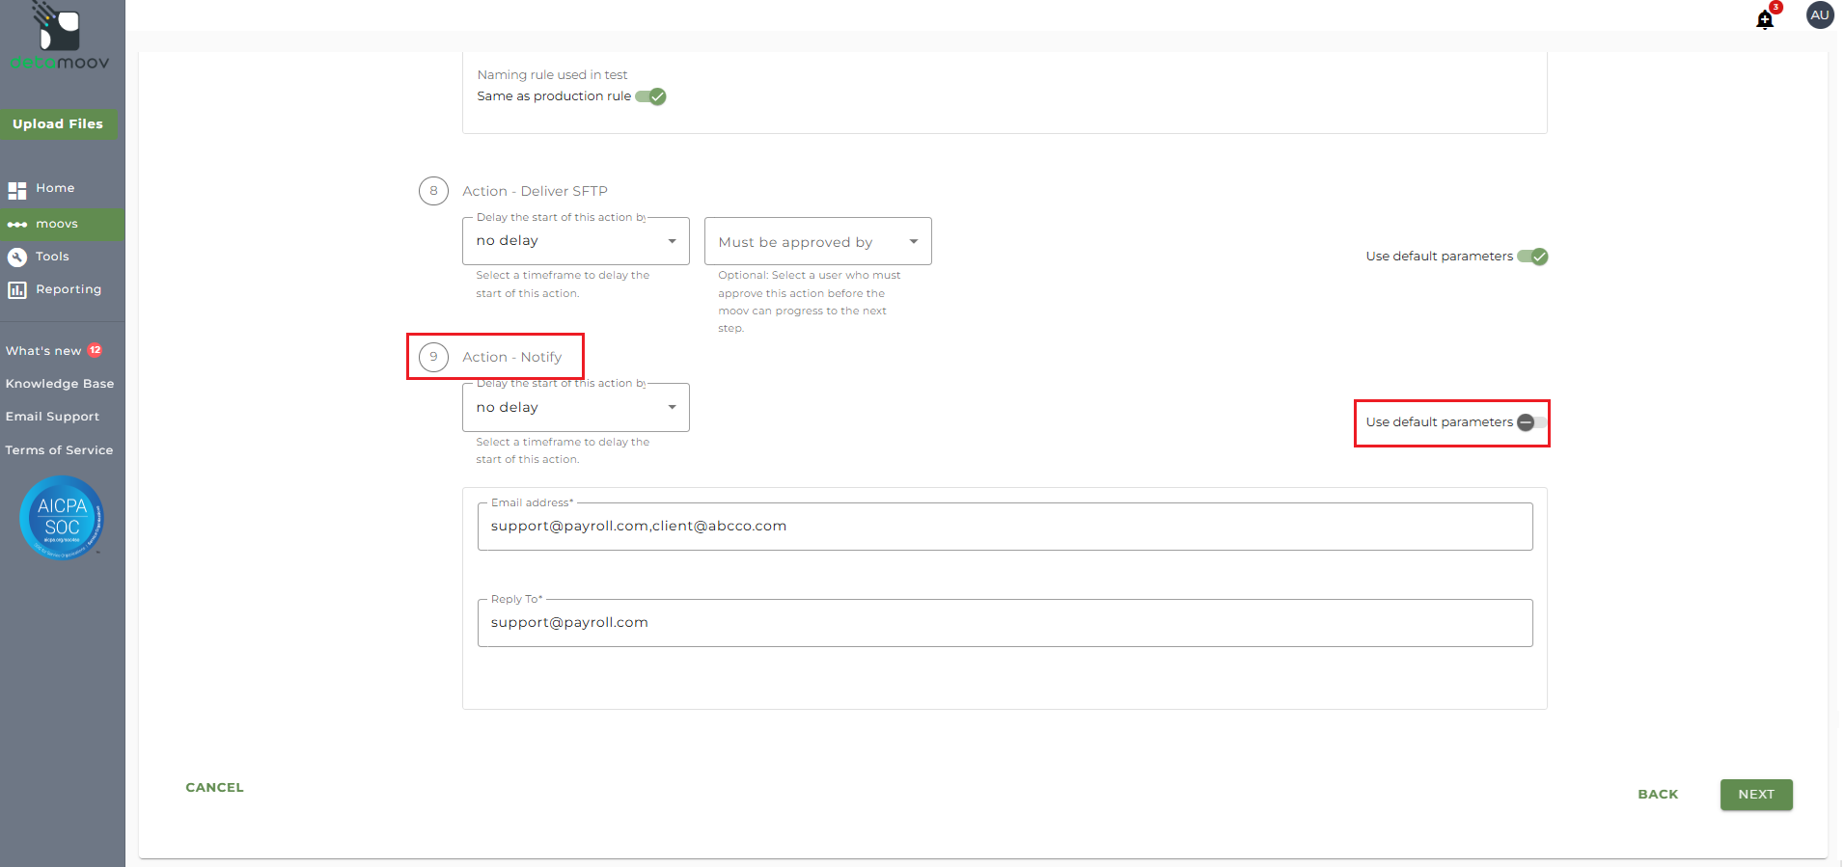Click the Home dashboard icon
Screen dimensions: 1844x867
pyautogui.click(x=17, y=190)
